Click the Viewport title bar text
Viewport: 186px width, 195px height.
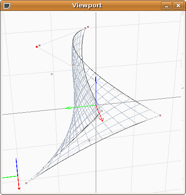87,5
